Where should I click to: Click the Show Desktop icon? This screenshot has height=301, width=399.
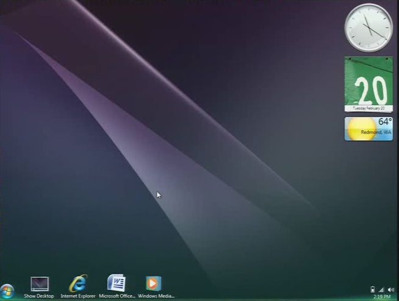point(40,284)
